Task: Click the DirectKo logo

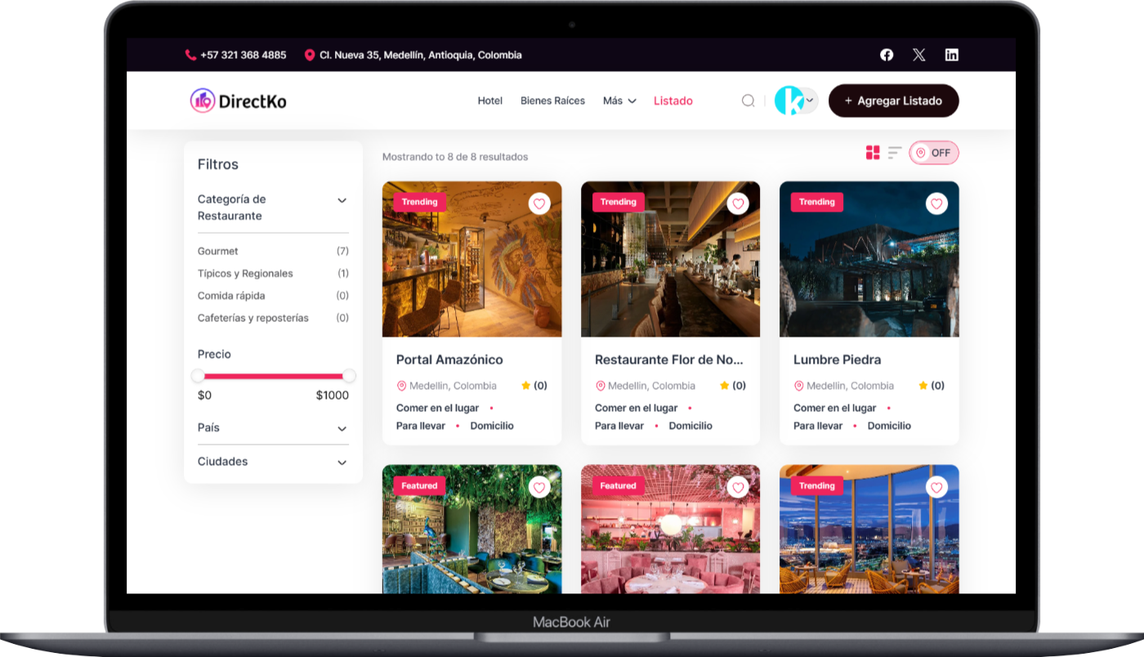Action: [239, 101]
